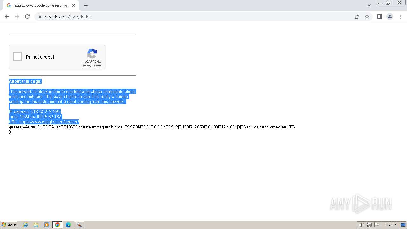The image size is (407, 229).
Task: Open the last pinned taskbar application
Action: [79, 225]
